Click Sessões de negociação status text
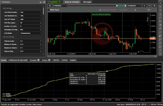Image resolution: width=163 pixels, height=106 pixels. pos(21,104)
